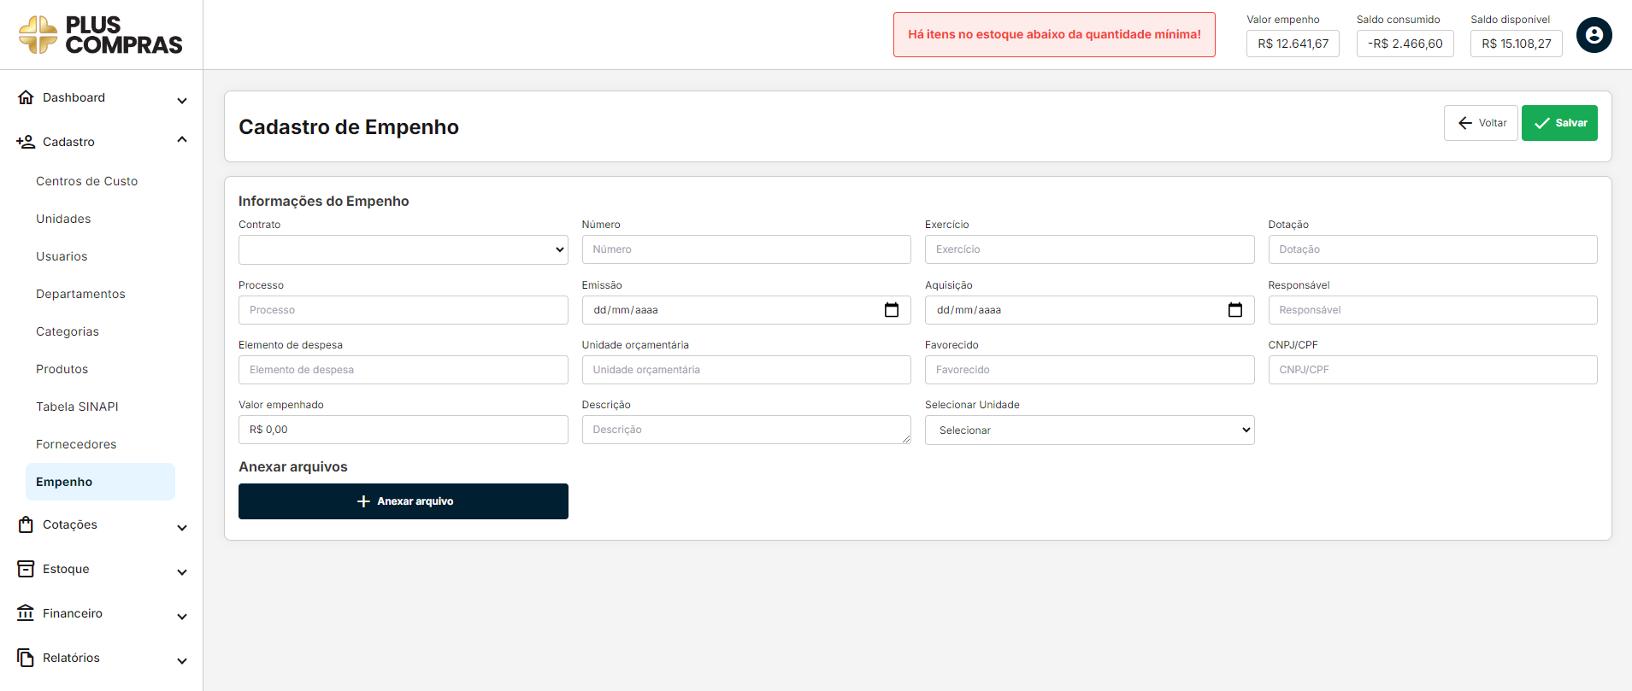Click the Relatórios documents icon

(26, 658)
